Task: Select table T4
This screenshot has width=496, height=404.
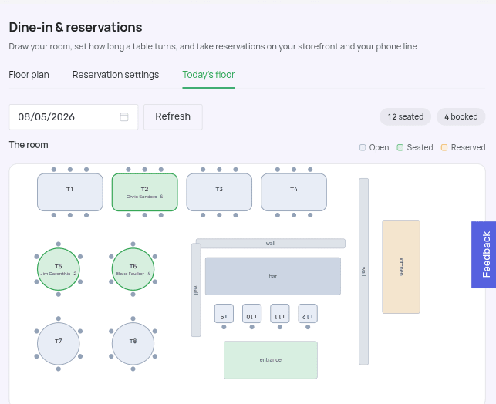Action: pos(294,192)
